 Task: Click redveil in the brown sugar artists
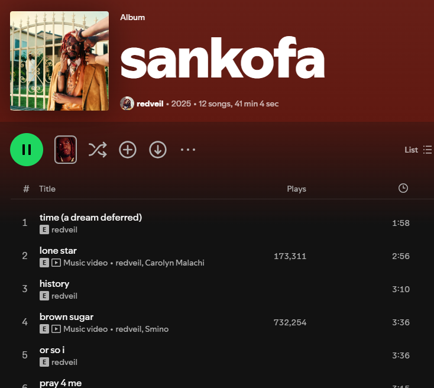coord(128,329)
